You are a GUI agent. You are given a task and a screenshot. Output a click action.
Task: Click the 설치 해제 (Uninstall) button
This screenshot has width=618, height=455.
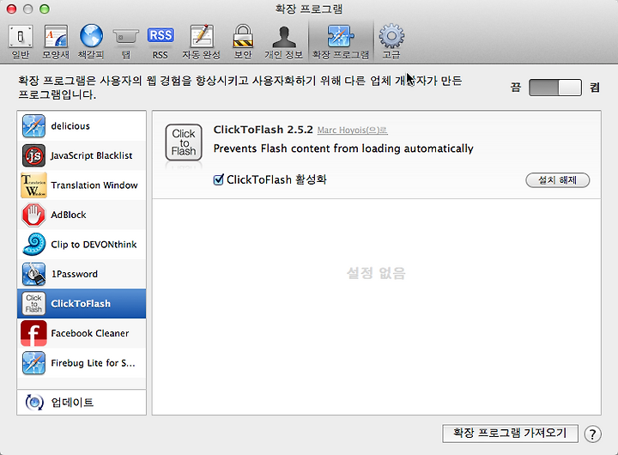pyautogui.click(x=558, y=180)
